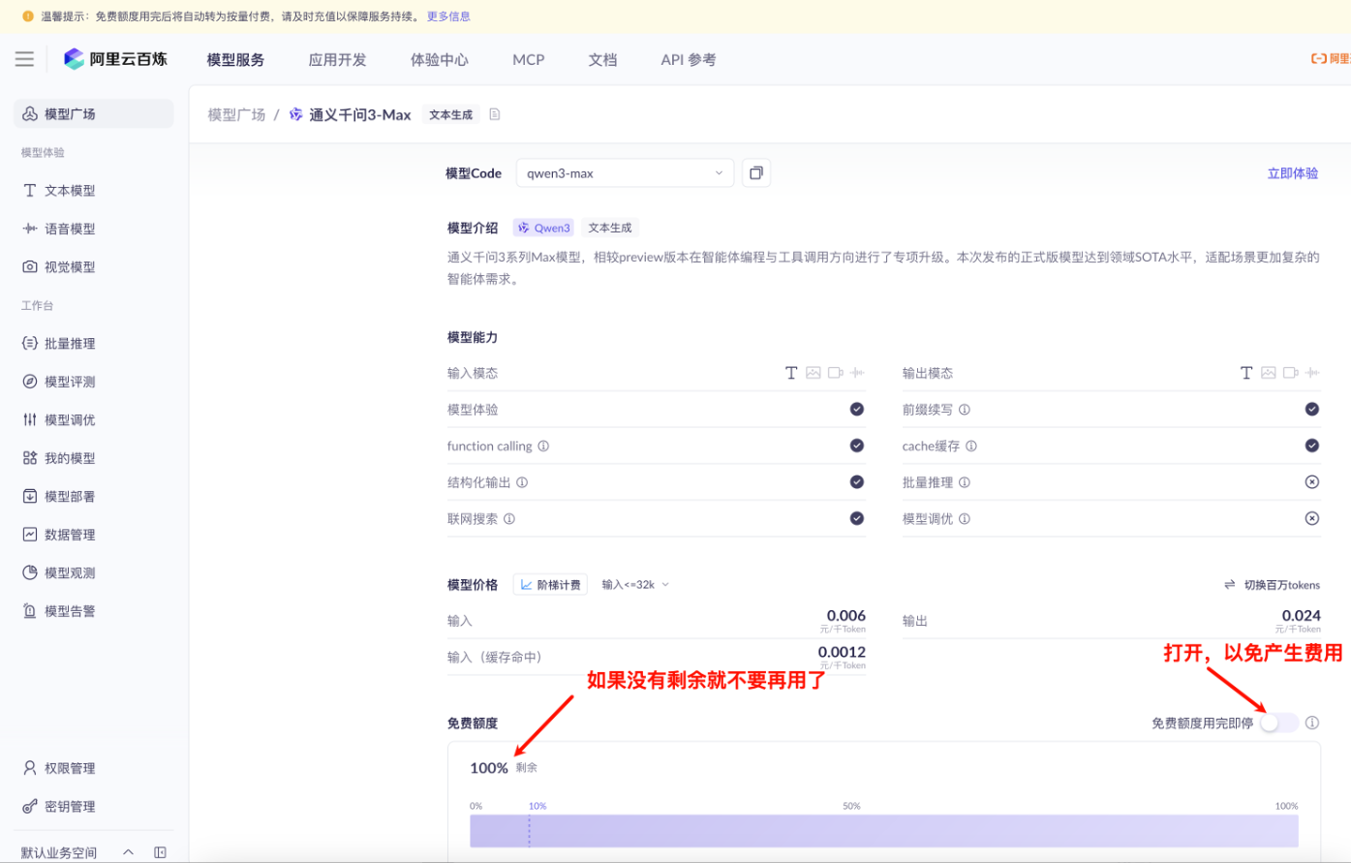1351x863 pixels.
Task: Click the 0.006 input price value
Action: (846, 616)
